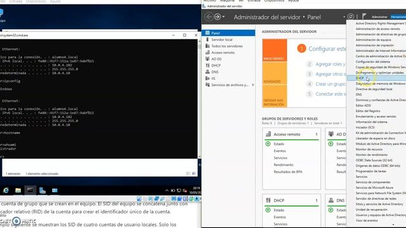Choose Programador de tareas from the tools menu
Screen dimensions: 406x228
[x=376, y=171]
